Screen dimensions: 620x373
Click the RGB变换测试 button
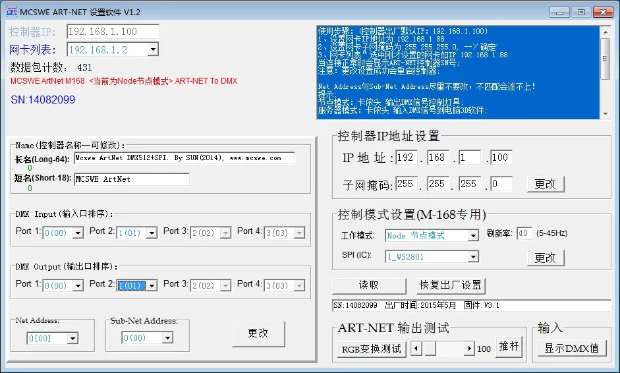(x=372, y=349)
